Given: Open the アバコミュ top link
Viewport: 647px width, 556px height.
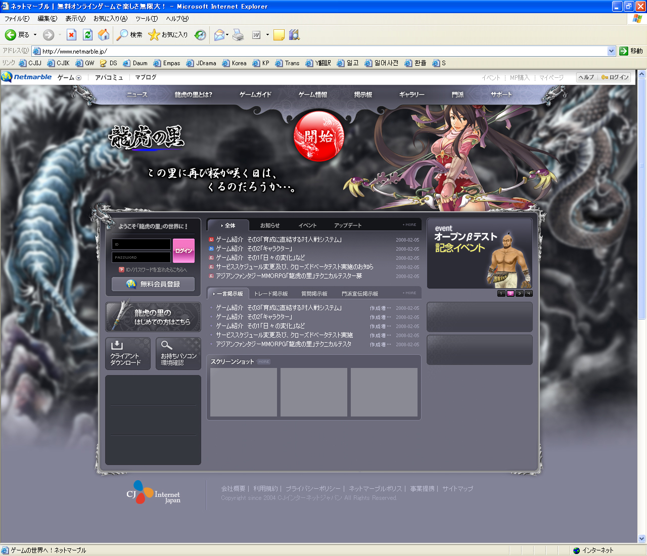Looking at the screenshot, I should click(x=109, y=77).
